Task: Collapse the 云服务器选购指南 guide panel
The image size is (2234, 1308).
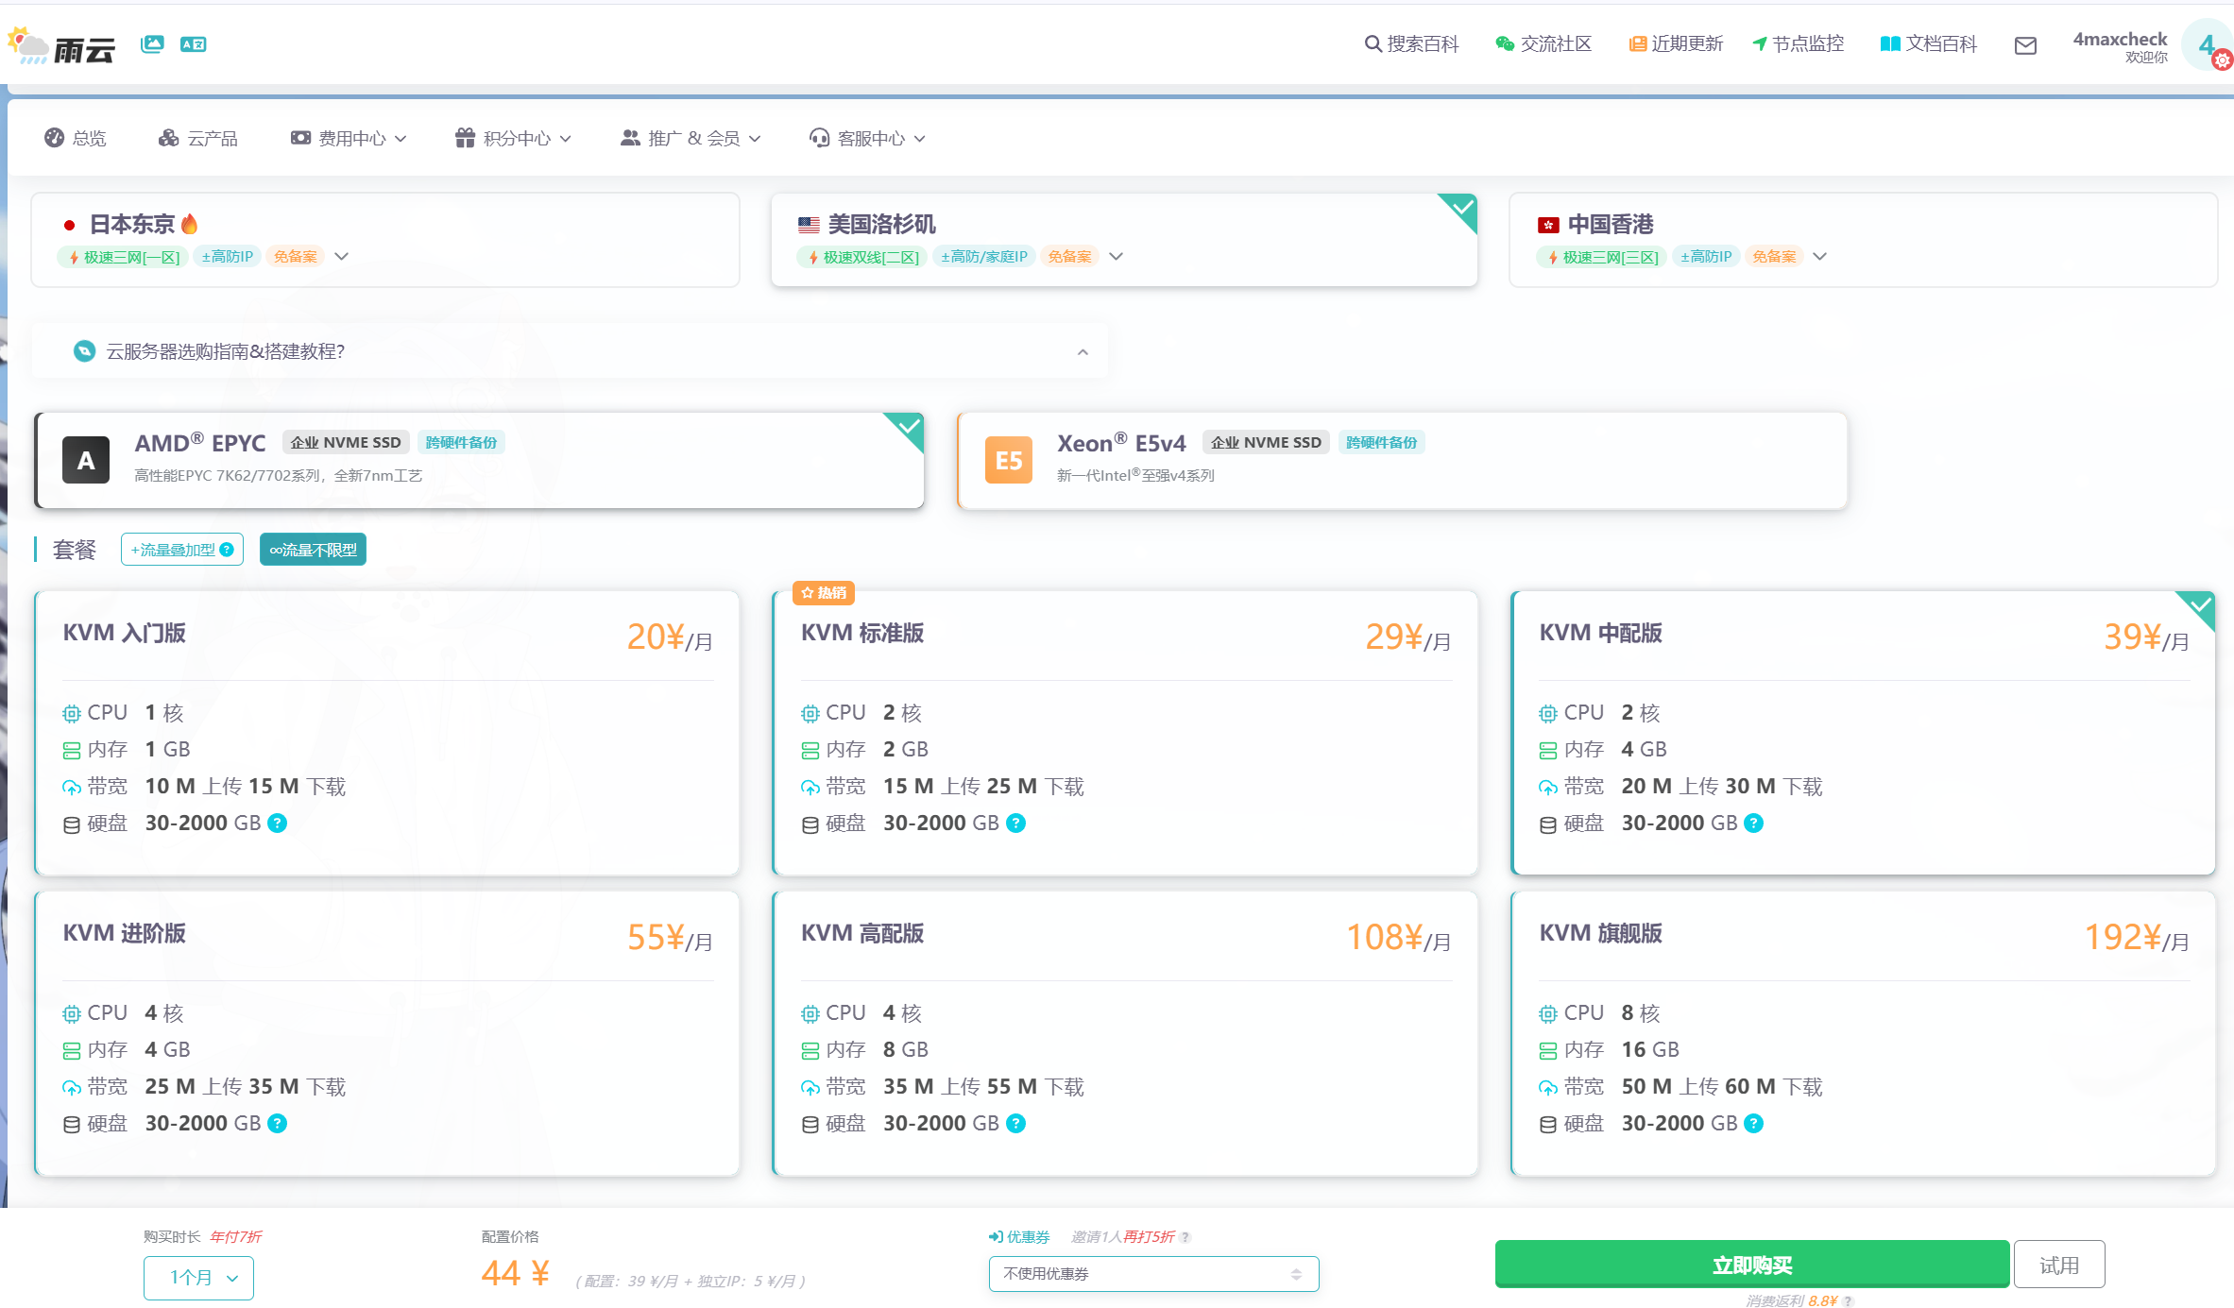Action: pyautogui.click(x=1083, y=351)
